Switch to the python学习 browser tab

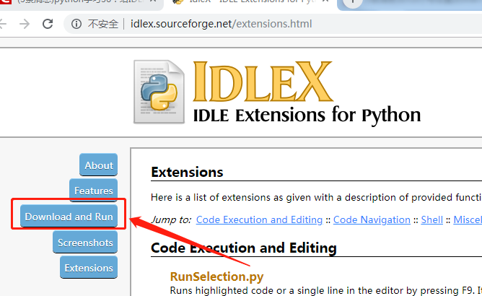[x=82, y=3]
